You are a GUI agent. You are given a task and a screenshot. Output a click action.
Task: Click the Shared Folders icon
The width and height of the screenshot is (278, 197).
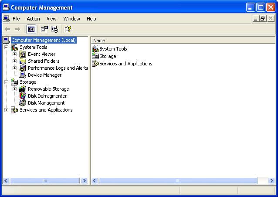tap(23, 61)
